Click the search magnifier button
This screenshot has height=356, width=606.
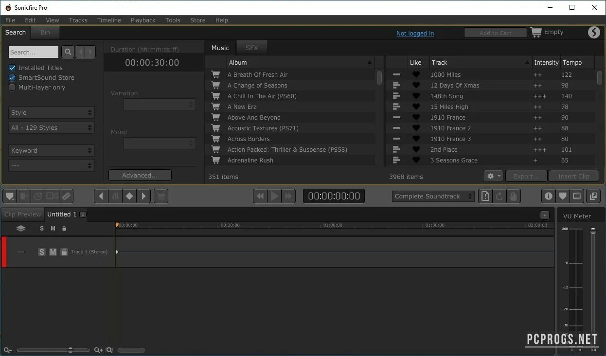68,52
